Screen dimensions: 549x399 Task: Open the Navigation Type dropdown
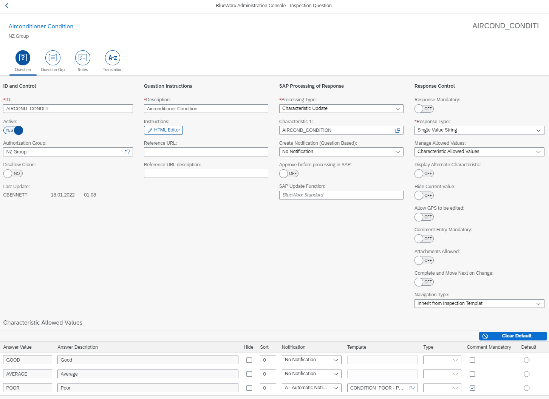pyautogui.click(x=479, y=303)
